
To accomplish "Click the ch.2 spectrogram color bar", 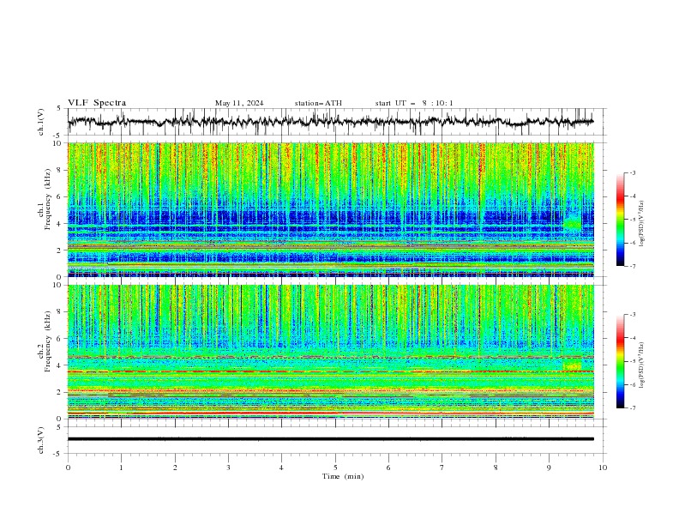I will pyautogui.click(x=620, y=361).
